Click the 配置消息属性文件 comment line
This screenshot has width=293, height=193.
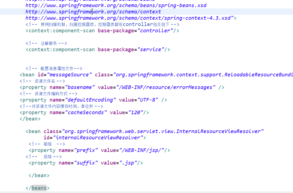click(54, 68)
